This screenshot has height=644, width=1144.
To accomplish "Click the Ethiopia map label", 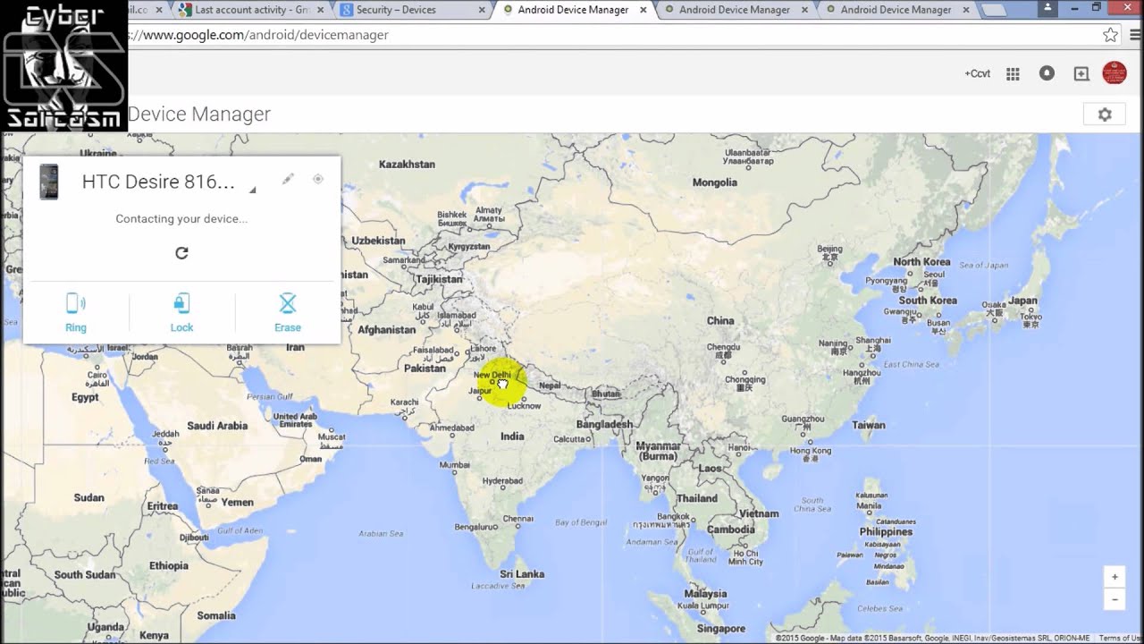I will click(x=169, y=566).
